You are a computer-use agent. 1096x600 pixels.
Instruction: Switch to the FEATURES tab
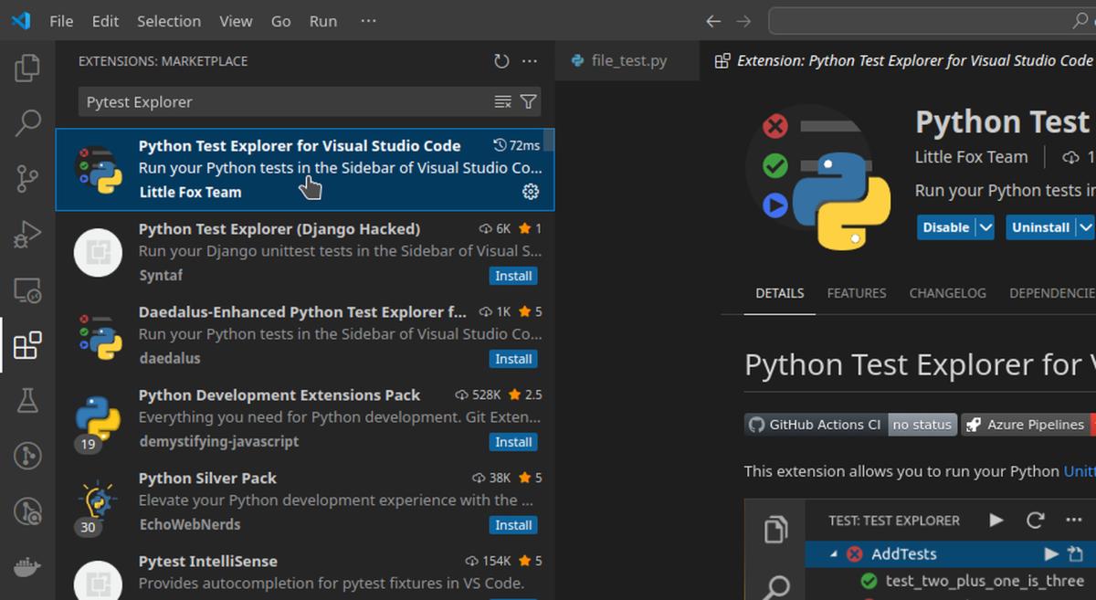pos(856,293)
